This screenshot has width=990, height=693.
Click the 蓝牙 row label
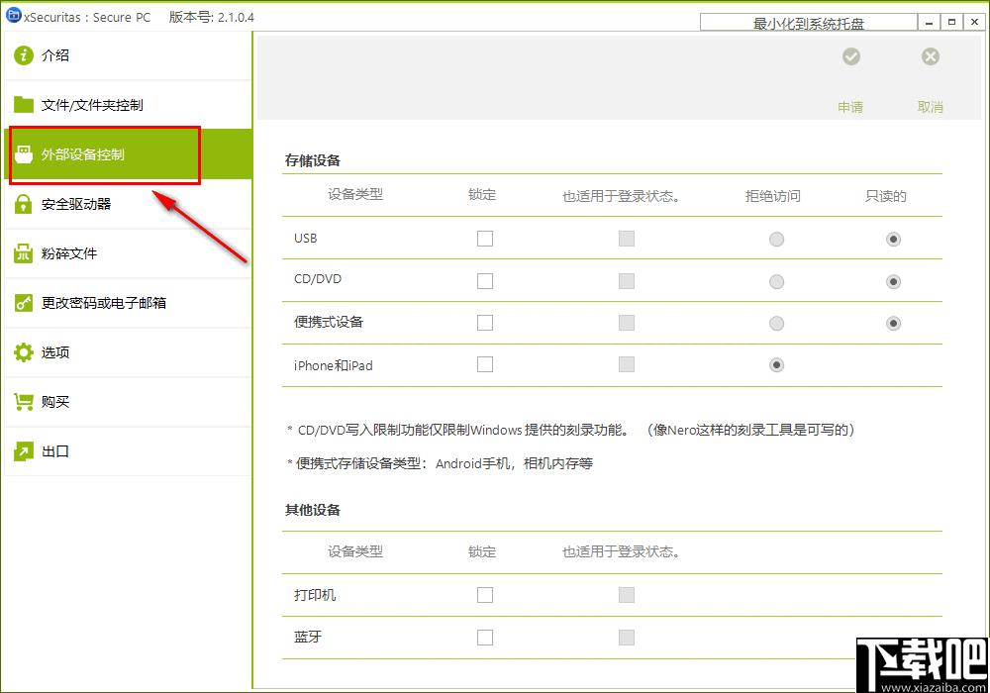click(x=308, y=637)
